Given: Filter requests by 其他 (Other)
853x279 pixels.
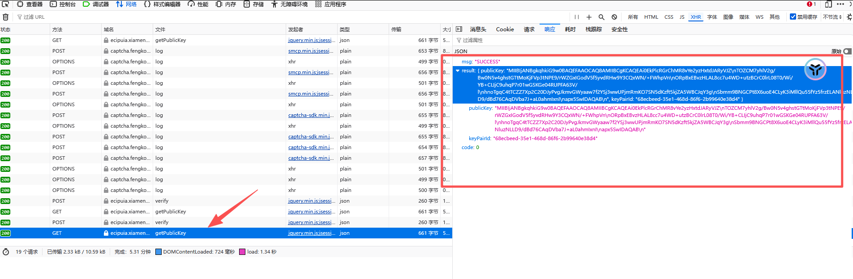Looking at the screenshot, I should point(775,17).
